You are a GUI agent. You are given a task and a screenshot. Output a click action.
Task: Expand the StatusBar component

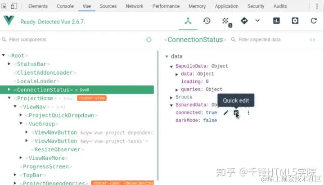click(9, 63)
